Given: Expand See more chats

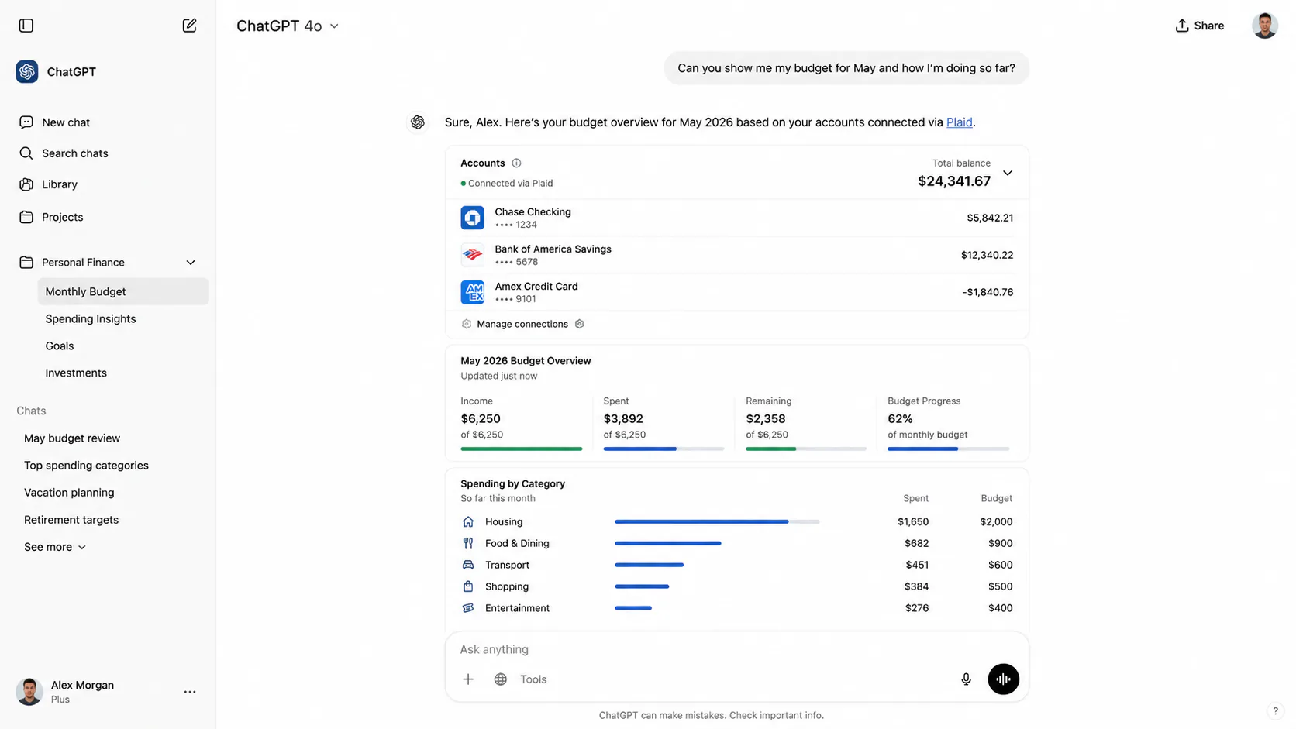Looking at the screenshot, I should 55,547.
